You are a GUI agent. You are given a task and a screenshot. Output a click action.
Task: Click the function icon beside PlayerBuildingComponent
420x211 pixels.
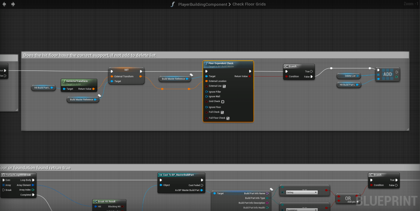coord(173,4)
